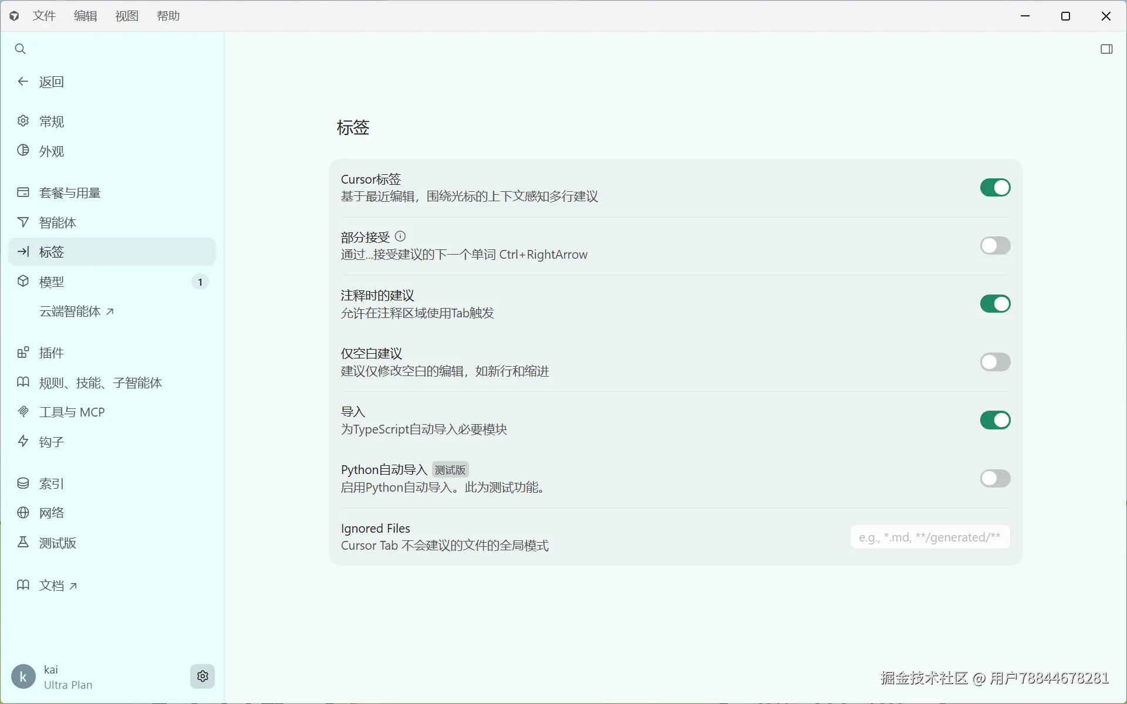The width and height of the screenshot is (1127, 704).
Task: Disable the Cursor标签 toggle
Action: tap(995, 188)
